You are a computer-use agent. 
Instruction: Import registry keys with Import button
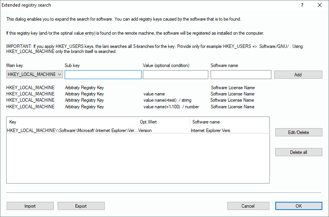coord(30,206)
